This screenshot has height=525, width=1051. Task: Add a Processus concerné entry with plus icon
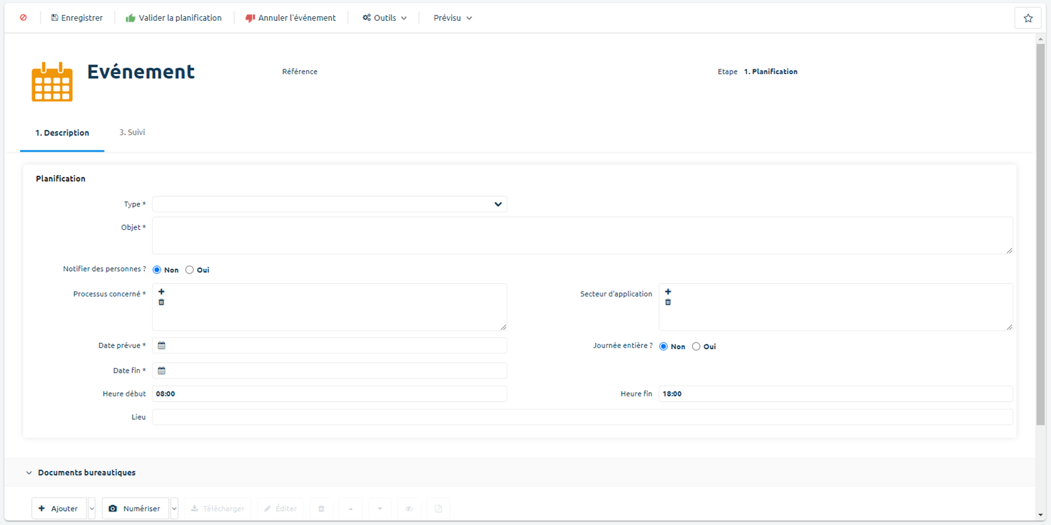pos(161,292)
